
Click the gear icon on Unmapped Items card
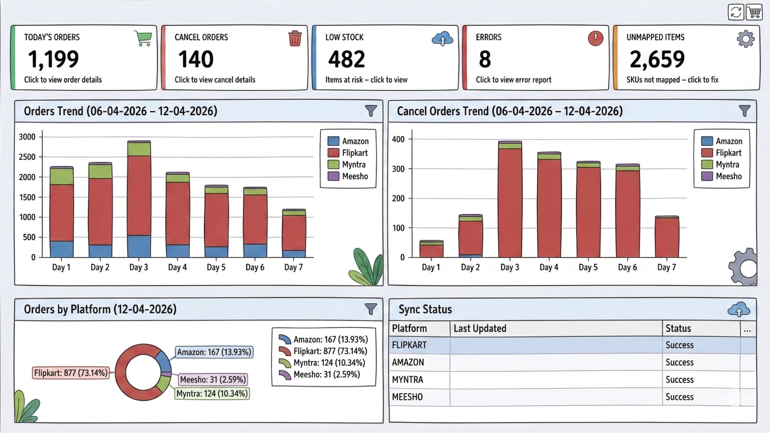click(745, 38)
